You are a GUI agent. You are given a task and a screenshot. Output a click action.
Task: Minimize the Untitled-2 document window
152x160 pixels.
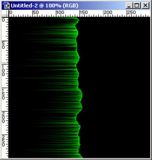coord(129,6)
